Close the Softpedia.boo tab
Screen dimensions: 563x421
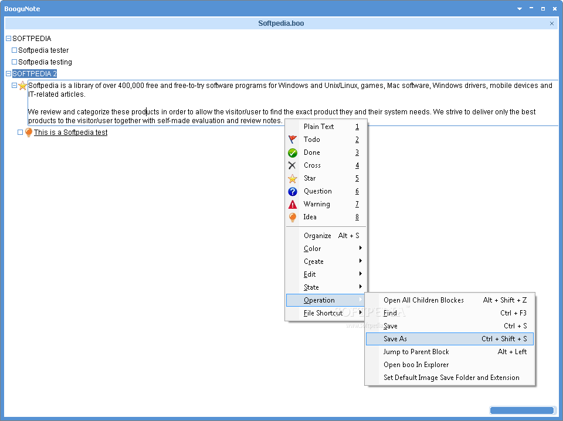(552, 23)
